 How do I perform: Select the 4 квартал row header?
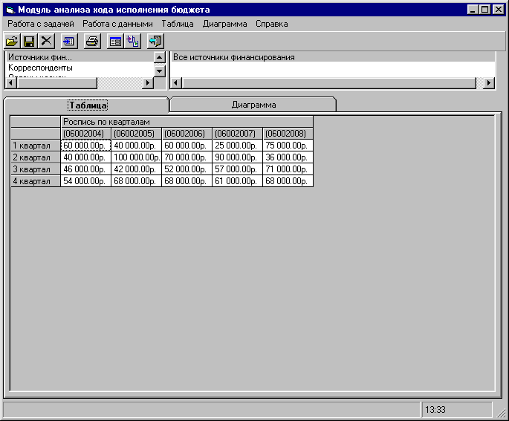(x=36, y=181)
